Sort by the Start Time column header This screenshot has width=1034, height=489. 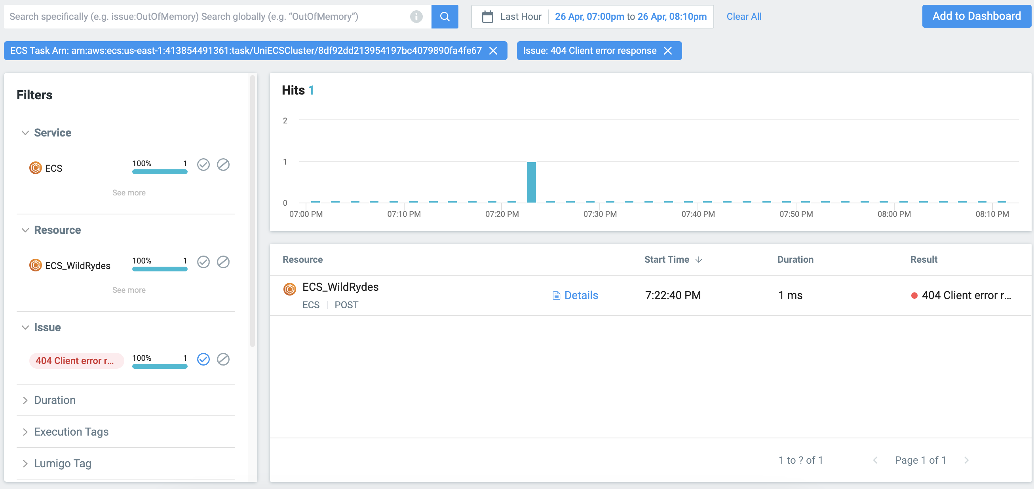click(x=666, y=260)
